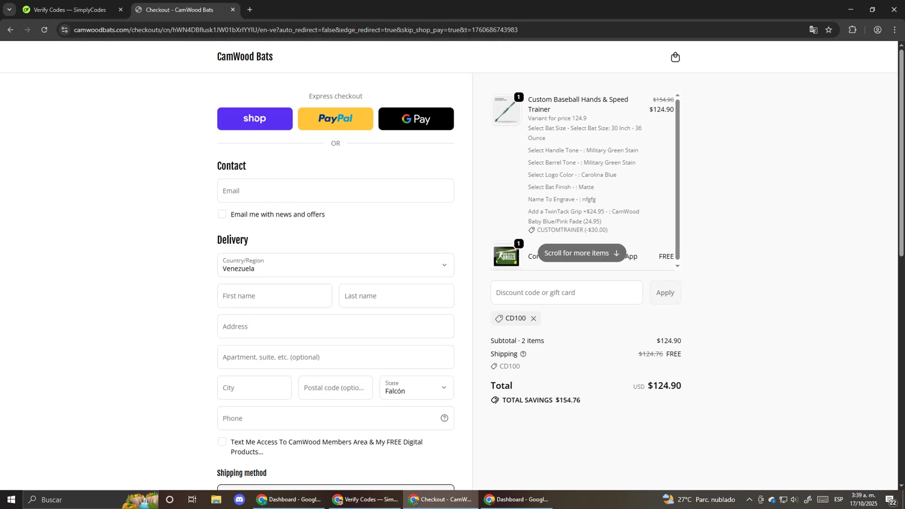Click the Email input field
The height and width of the screenshot is (509, 905).
pyautogui.click(x=335, y=191)
